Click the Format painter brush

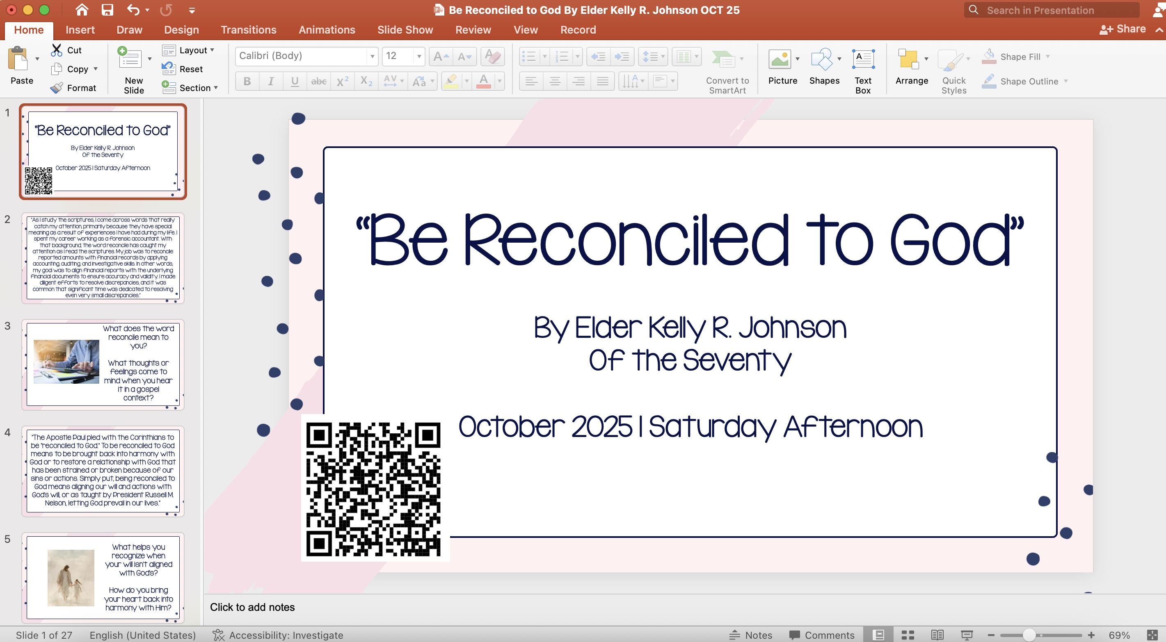[57, 88]
